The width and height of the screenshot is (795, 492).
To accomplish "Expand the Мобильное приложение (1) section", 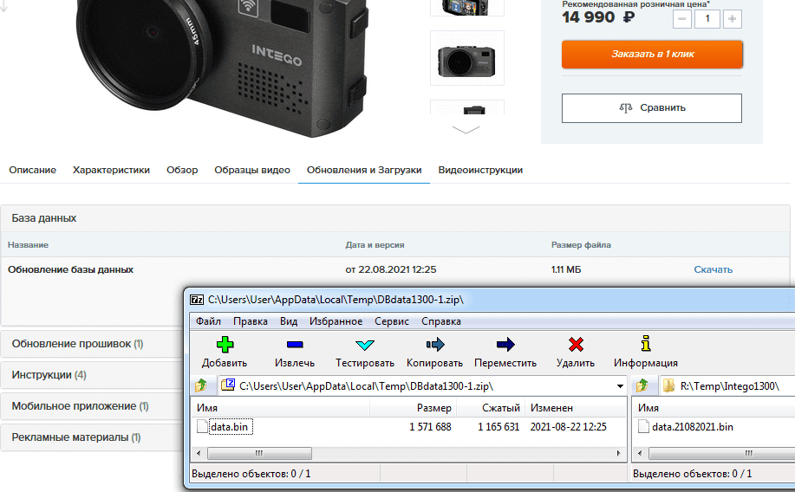I will point(91,406).
